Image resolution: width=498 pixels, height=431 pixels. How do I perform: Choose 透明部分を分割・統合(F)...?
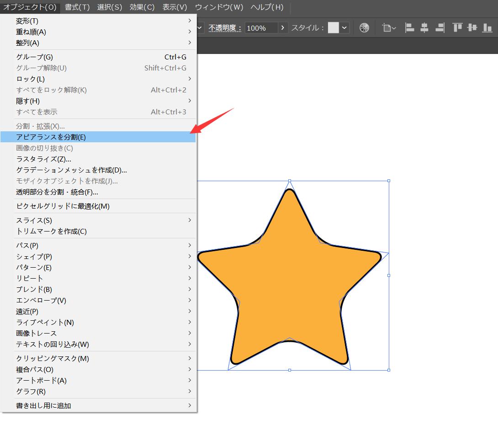(98, 192)
